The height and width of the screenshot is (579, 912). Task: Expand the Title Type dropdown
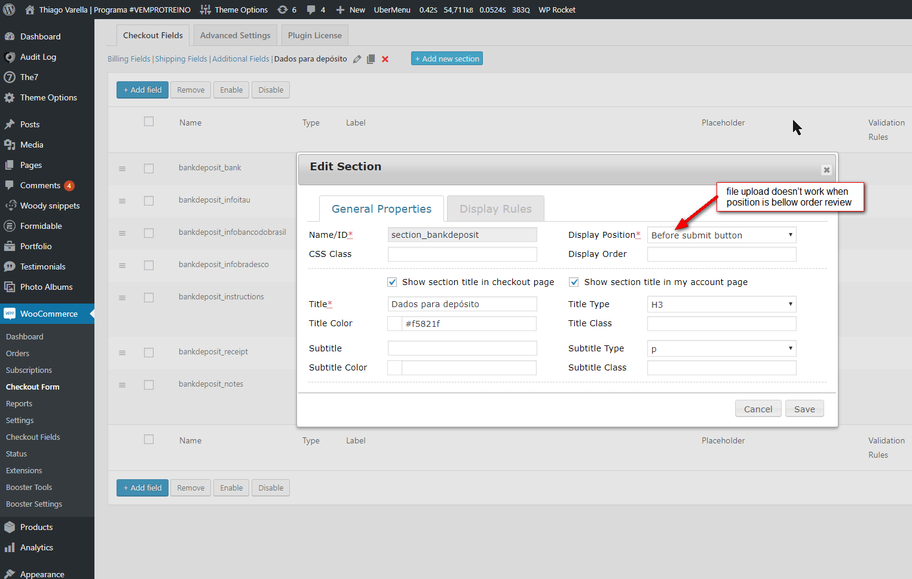point(721,304)
